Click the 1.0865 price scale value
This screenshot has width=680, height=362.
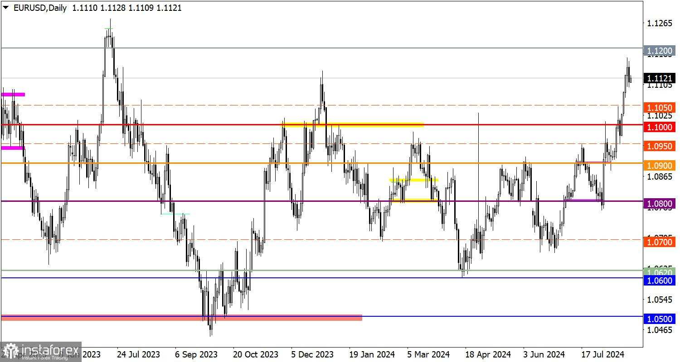(660, 176)
